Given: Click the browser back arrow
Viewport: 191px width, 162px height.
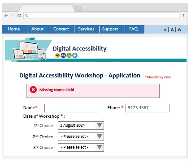Looking at the screenshot, I should point(6,16).
